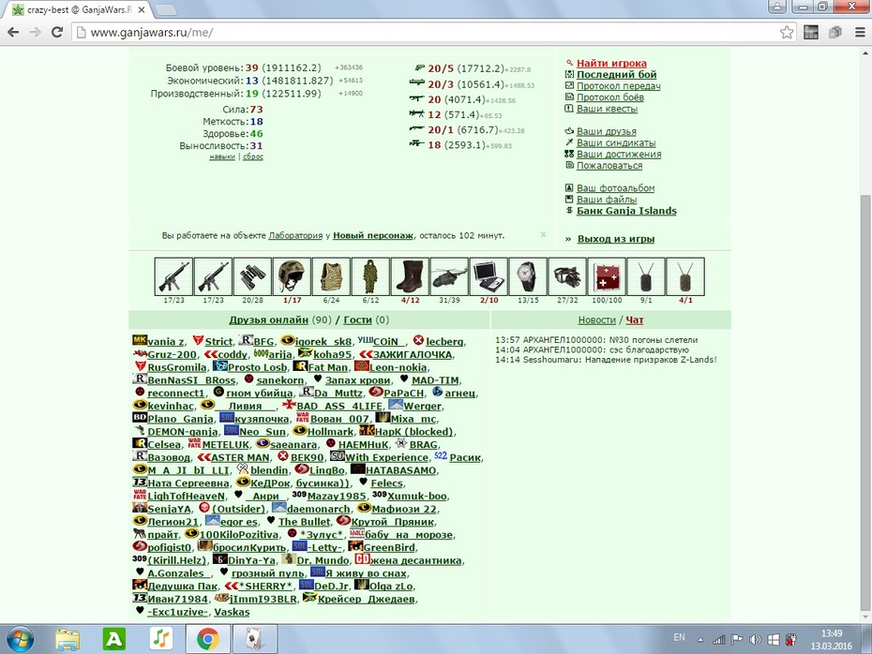This screenshot has height=654, width=872.
Task: Click Выход из игры to log out
Action: (x=616, y=239)
